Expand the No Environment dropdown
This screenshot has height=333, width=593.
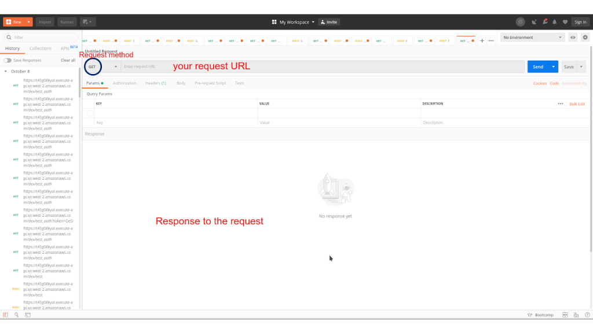pyautogui.click(x=533, y=38)
